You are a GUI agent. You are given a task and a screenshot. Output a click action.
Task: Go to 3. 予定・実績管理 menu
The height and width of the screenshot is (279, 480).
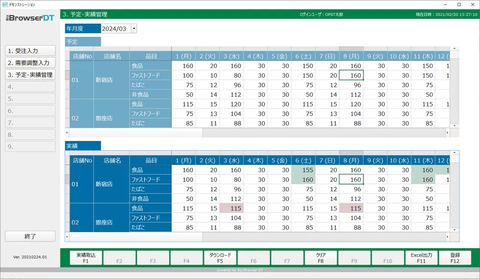click(x=30, y=75)
